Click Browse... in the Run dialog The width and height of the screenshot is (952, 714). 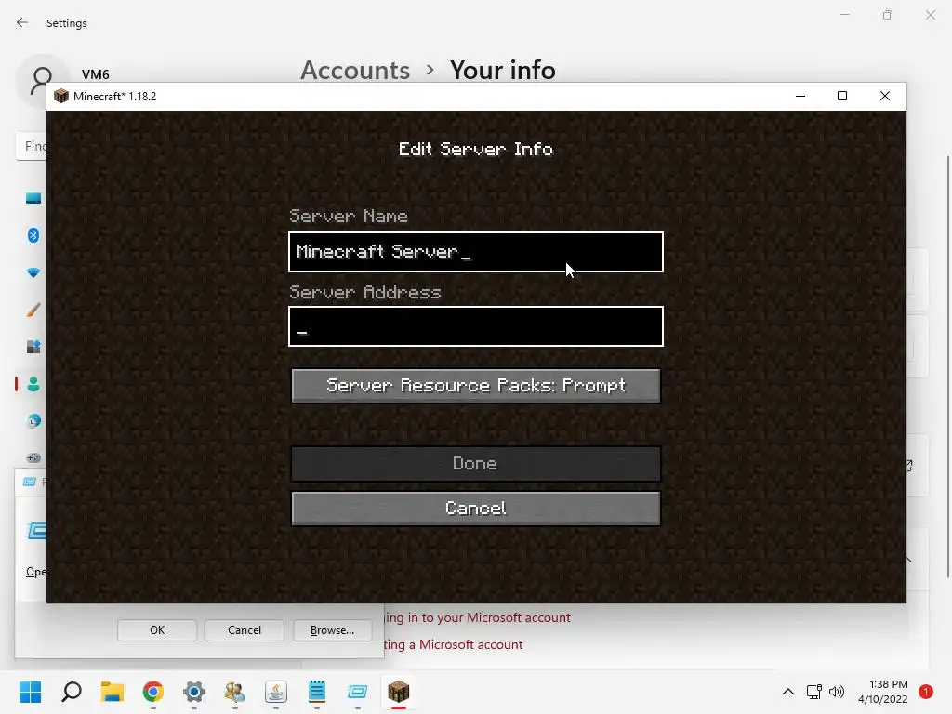[332, 630]
